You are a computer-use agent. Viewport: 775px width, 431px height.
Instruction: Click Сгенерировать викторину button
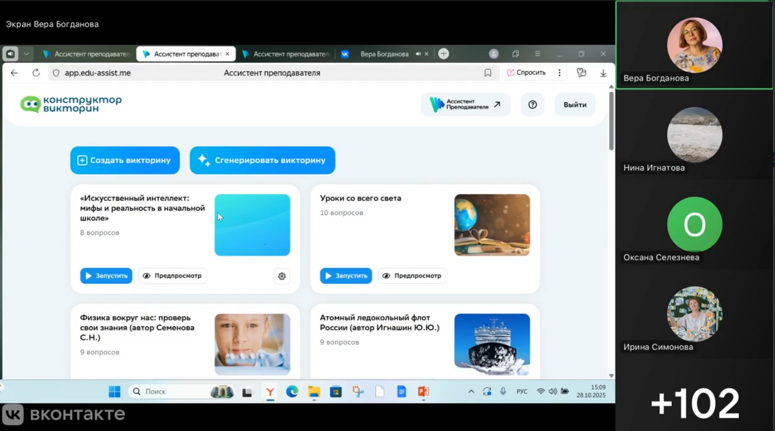(262, 160)
